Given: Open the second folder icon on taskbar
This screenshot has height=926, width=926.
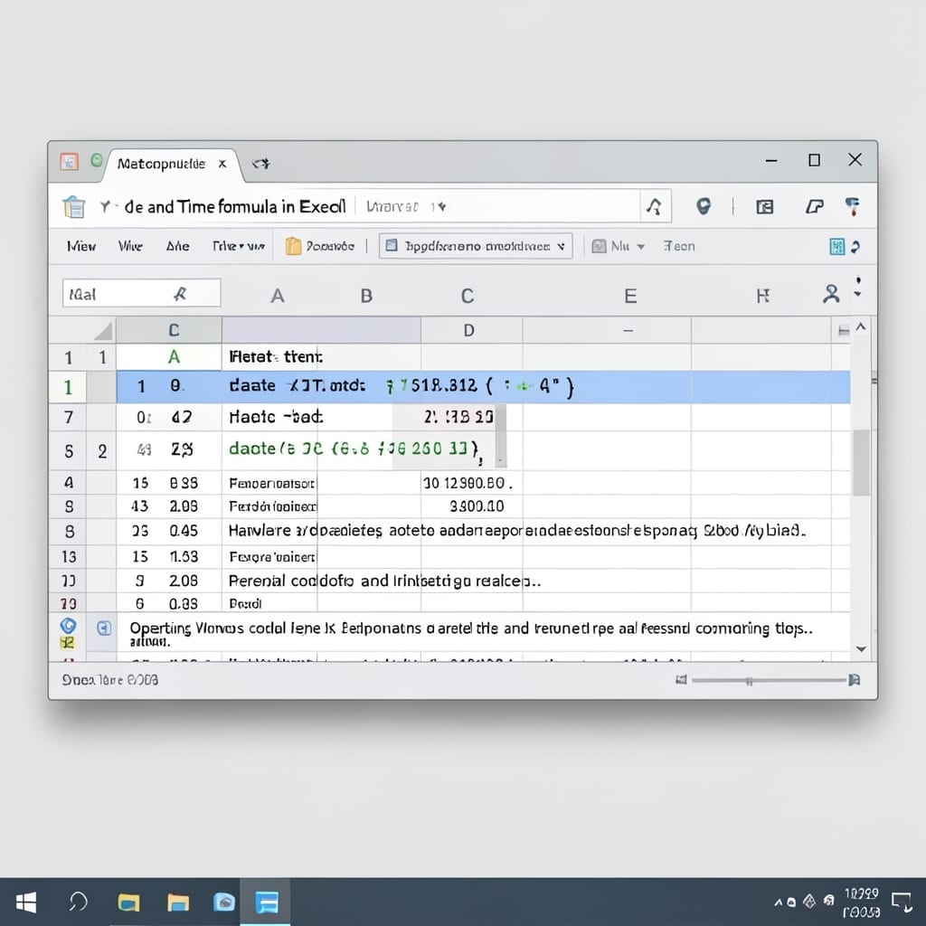Looking at the screenshot, I should point(178,902).
